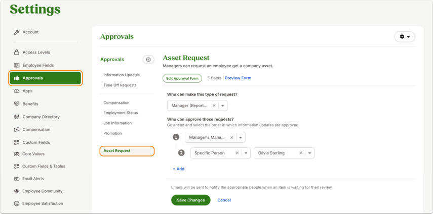Select Time Off Requests approval type
Screen dimensions: 433x214
[120, 85]
